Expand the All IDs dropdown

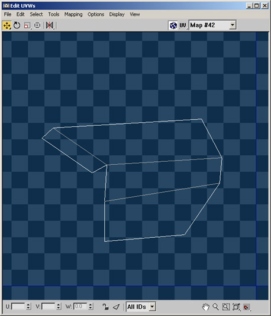(152, 307)
